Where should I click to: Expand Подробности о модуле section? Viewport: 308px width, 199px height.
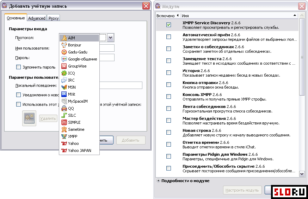click(158, 181)
